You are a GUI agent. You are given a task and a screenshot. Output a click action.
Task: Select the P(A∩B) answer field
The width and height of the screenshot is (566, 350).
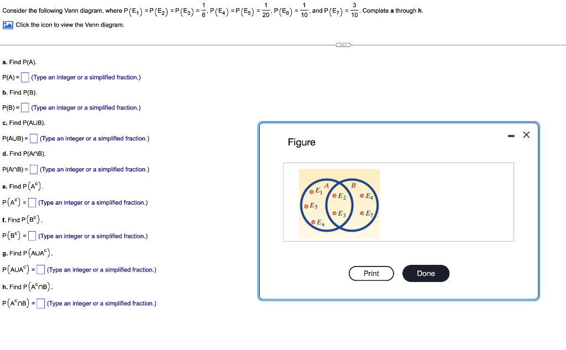click(33, 169)
